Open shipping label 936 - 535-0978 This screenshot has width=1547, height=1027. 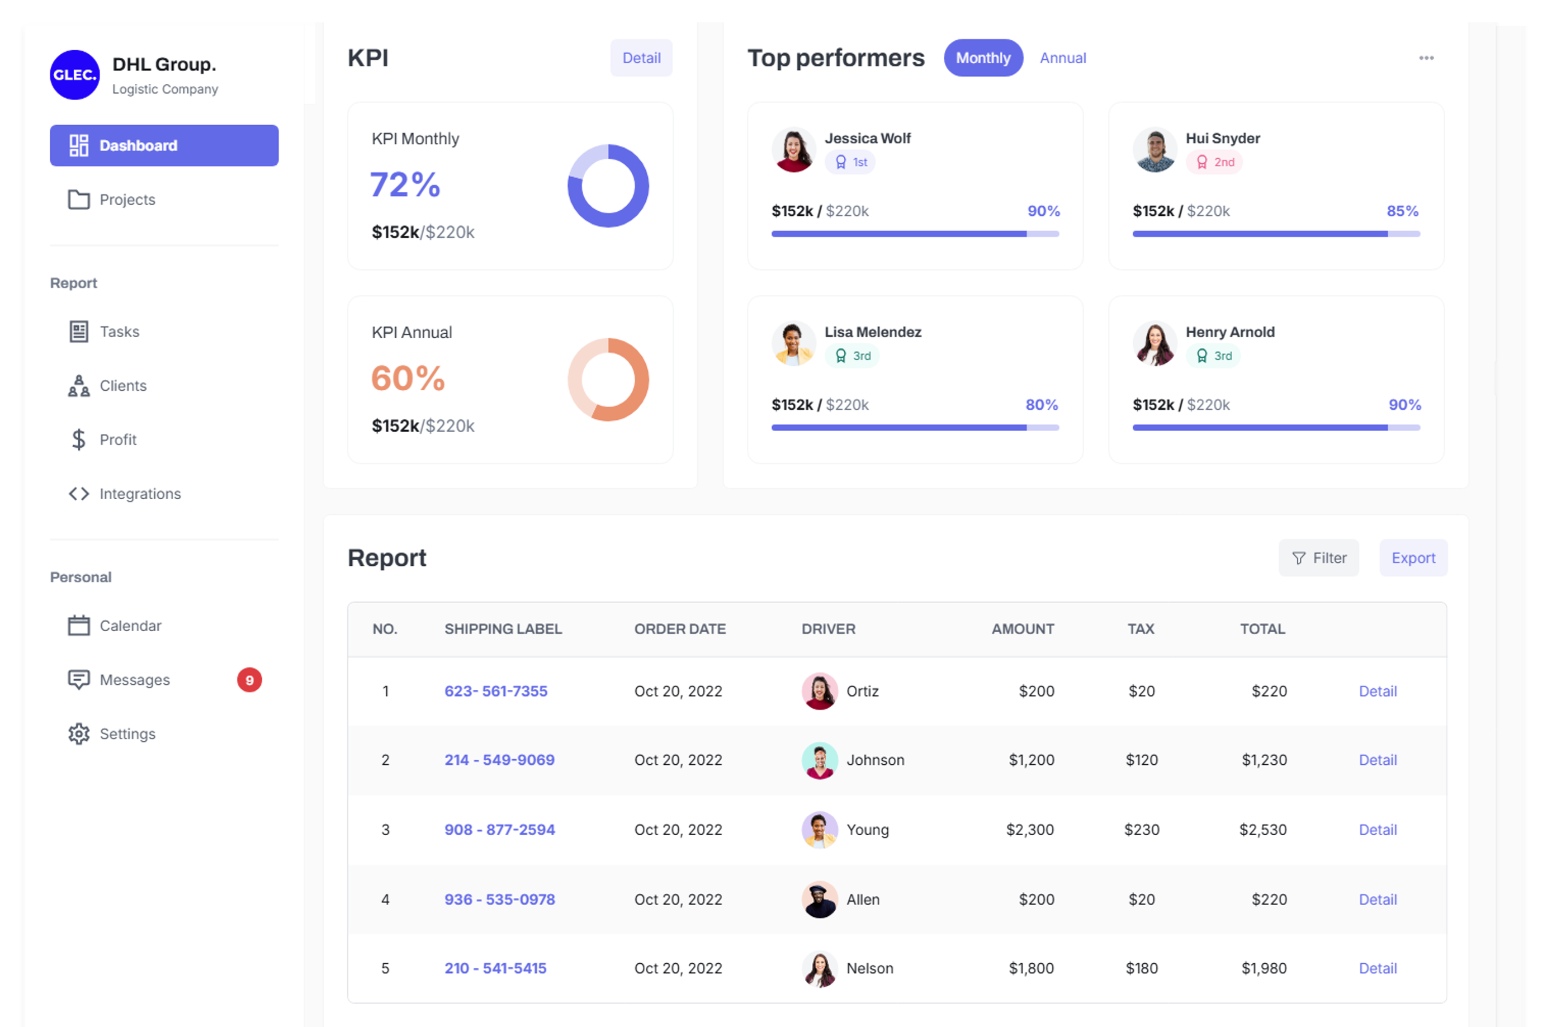tap(499, 900)
